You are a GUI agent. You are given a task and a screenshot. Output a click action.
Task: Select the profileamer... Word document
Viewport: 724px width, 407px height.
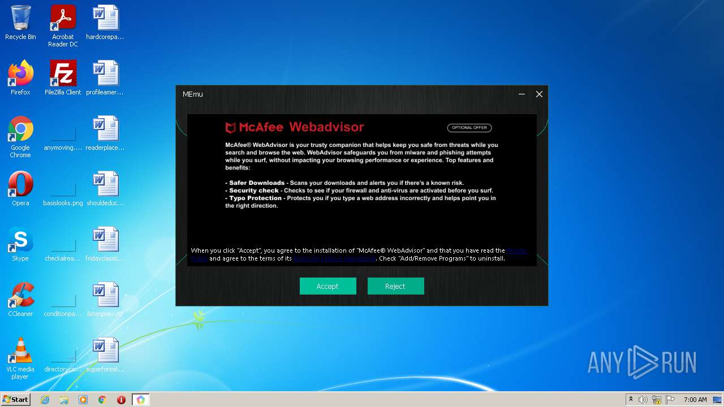tap(105, 78)
